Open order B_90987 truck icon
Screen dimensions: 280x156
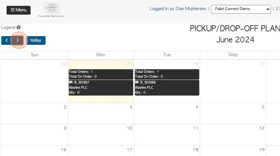click(x=71, y=82)
